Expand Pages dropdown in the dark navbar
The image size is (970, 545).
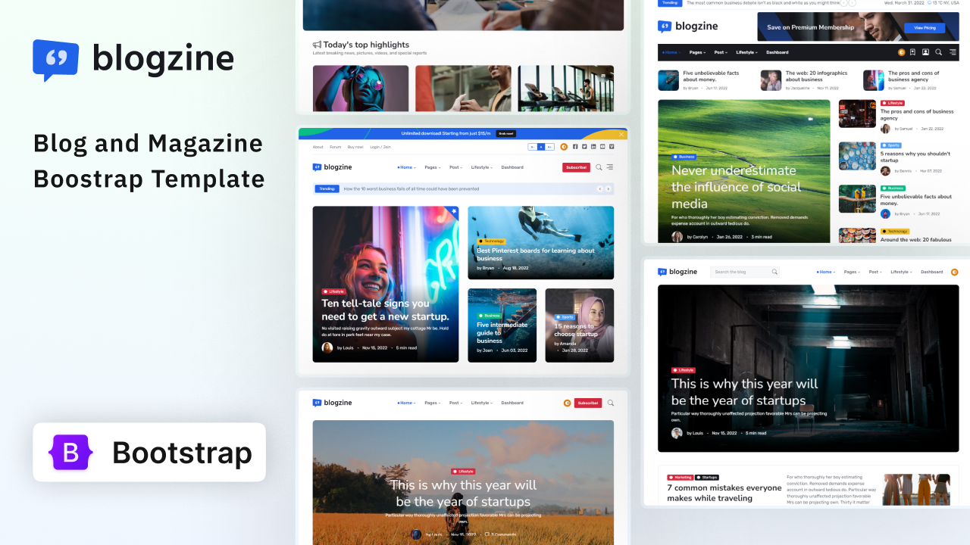tap(697, 52)
